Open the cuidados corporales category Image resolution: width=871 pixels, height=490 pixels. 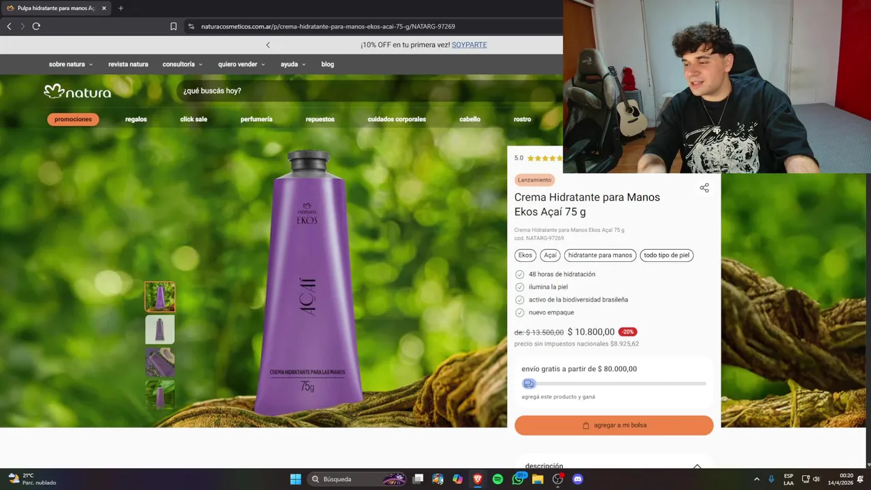click(x=397, y=119)
